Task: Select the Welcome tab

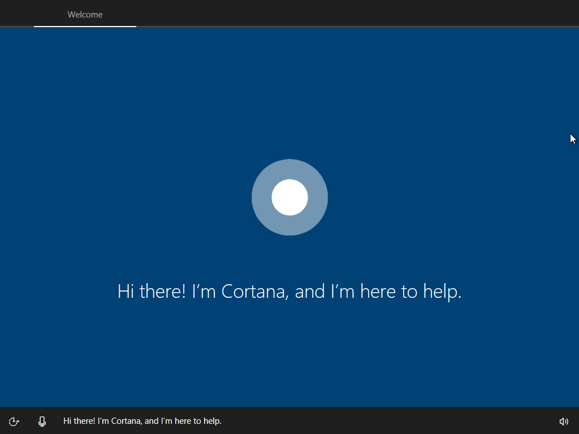Action: click(x=85, y=14)
